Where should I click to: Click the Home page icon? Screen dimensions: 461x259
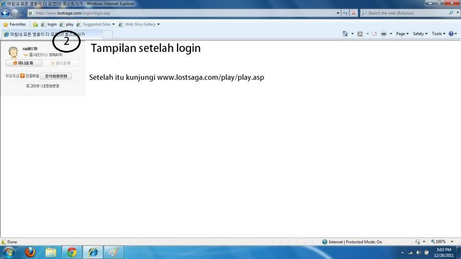click(x=345, y=34)
